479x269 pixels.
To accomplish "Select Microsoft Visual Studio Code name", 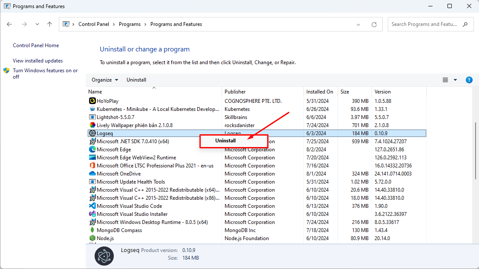I will (129, 206).
